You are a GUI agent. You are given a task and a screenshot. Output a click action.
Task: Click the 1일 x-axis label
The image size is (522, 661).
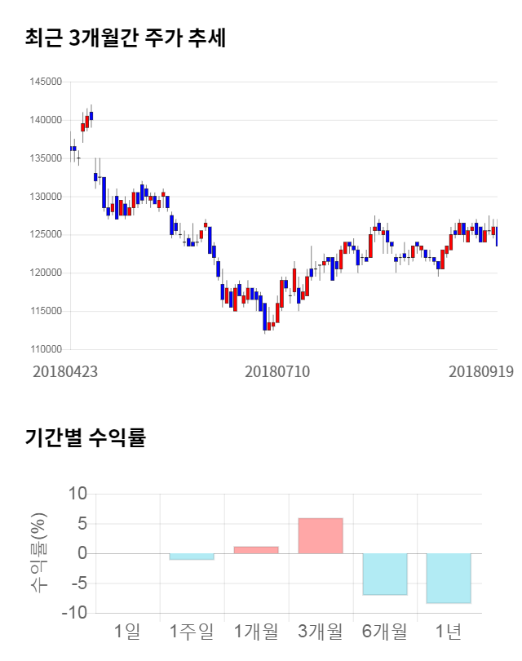(x=127, y=630)
